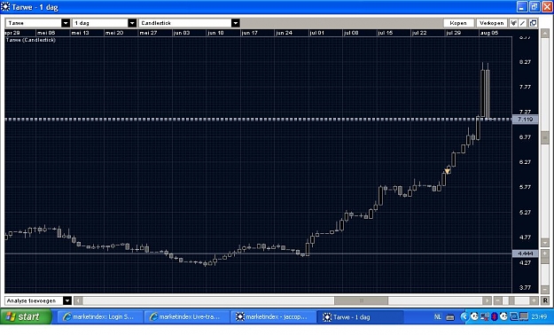Click the 'Tarwe (Candlestick)' chart legend label
Screen dimensions: 554x335
click(x=31, y=40)
